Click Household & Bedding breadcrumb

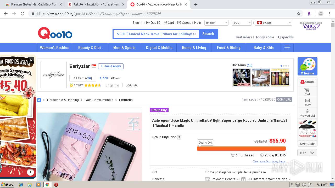click(63, 100)
